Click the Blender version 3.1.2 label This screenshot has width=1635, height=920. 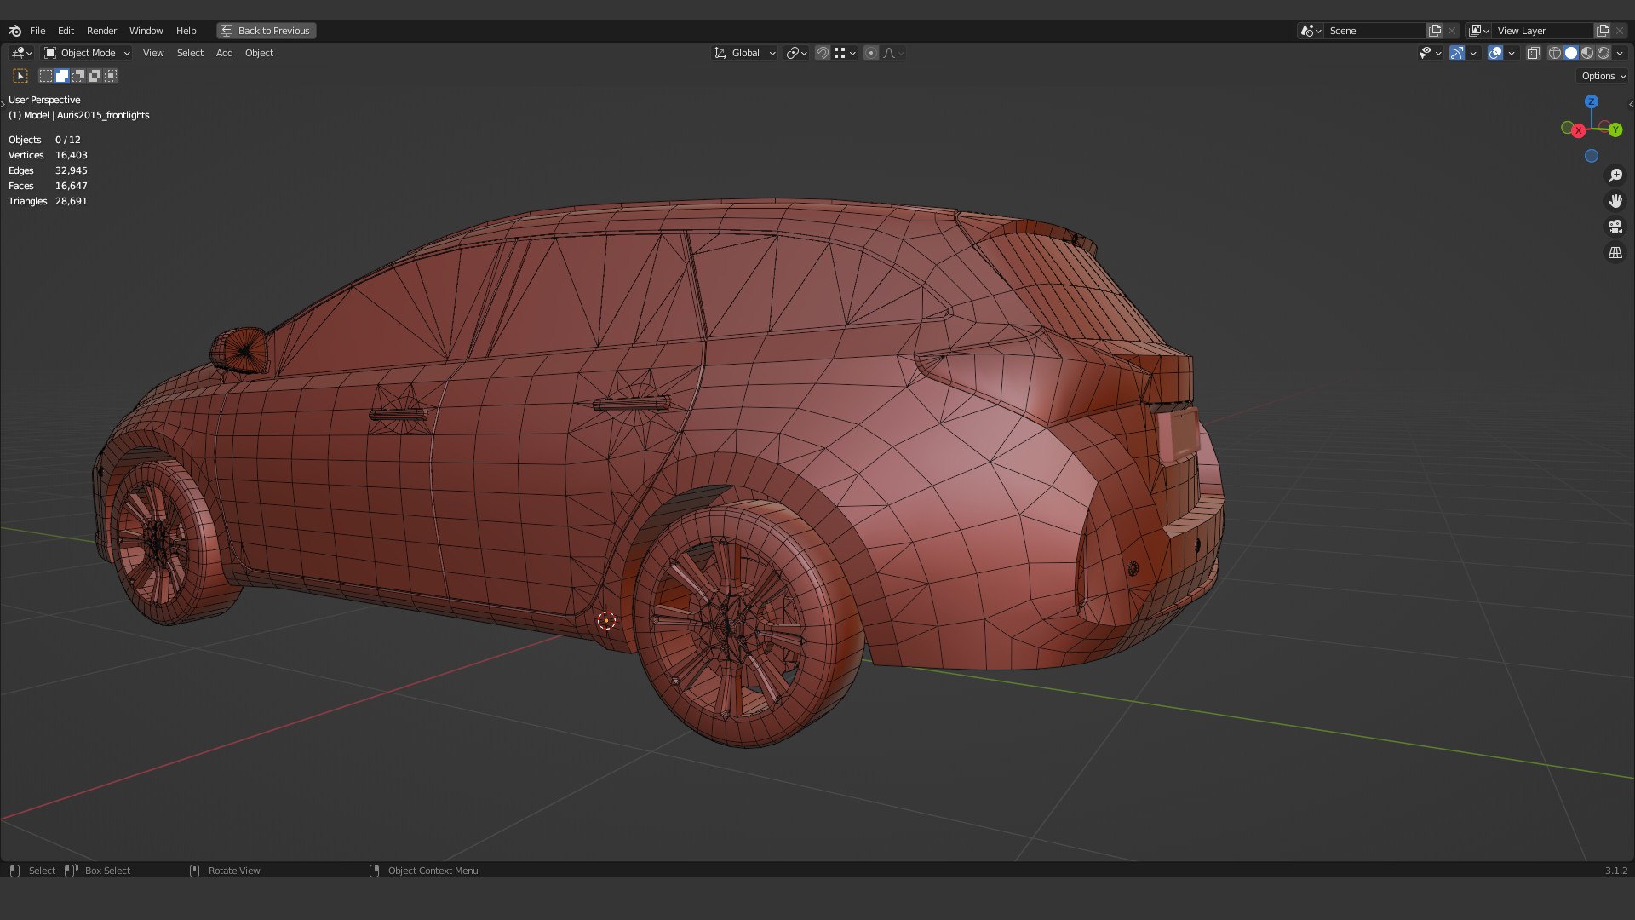coord(1615,871)
